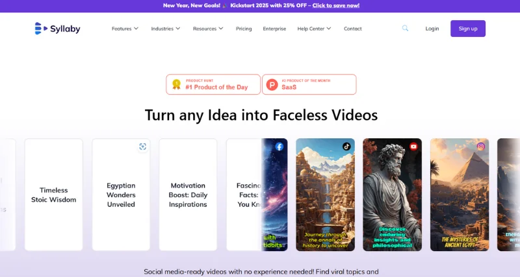This screenshot has height=277, width=520.
Task: Click the Facebook icon on the galaxy video
Action: (279, 147)
